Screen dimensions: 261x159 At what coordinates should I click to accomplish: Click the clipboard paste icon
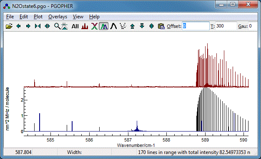161,26
